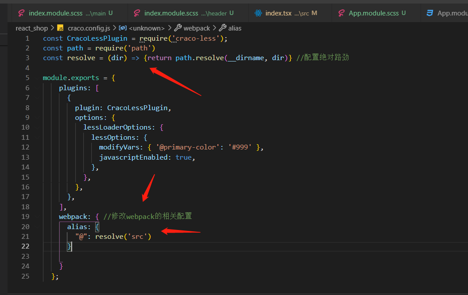Viewport: 468px width, 295px height.
Task: Click the Sass icon on header index.module.scss tab
Action: (137, 13)
